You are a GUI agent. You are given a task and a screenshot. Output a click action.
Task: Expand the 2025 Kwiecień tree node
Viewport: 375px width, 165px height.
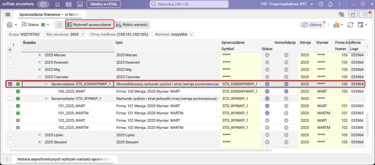coord(40,62)
